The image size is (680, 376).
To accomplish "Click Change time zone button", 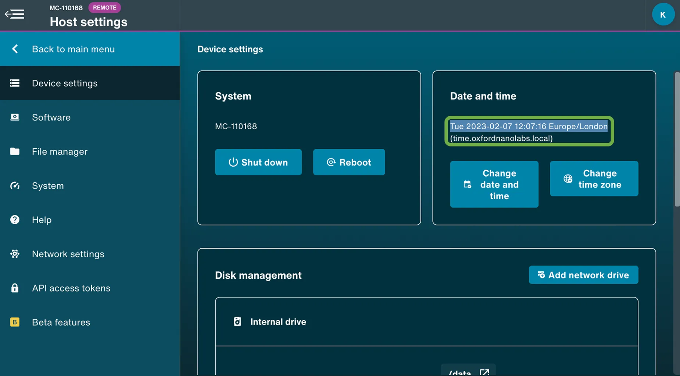I will (x=594, y=179).
